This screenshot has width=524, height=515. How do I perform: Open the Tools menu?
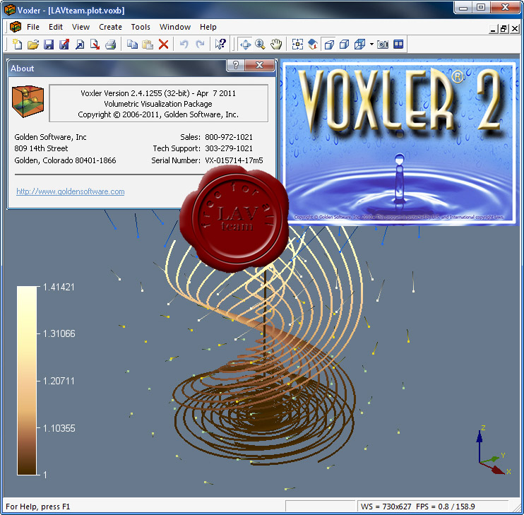(141, 27)
